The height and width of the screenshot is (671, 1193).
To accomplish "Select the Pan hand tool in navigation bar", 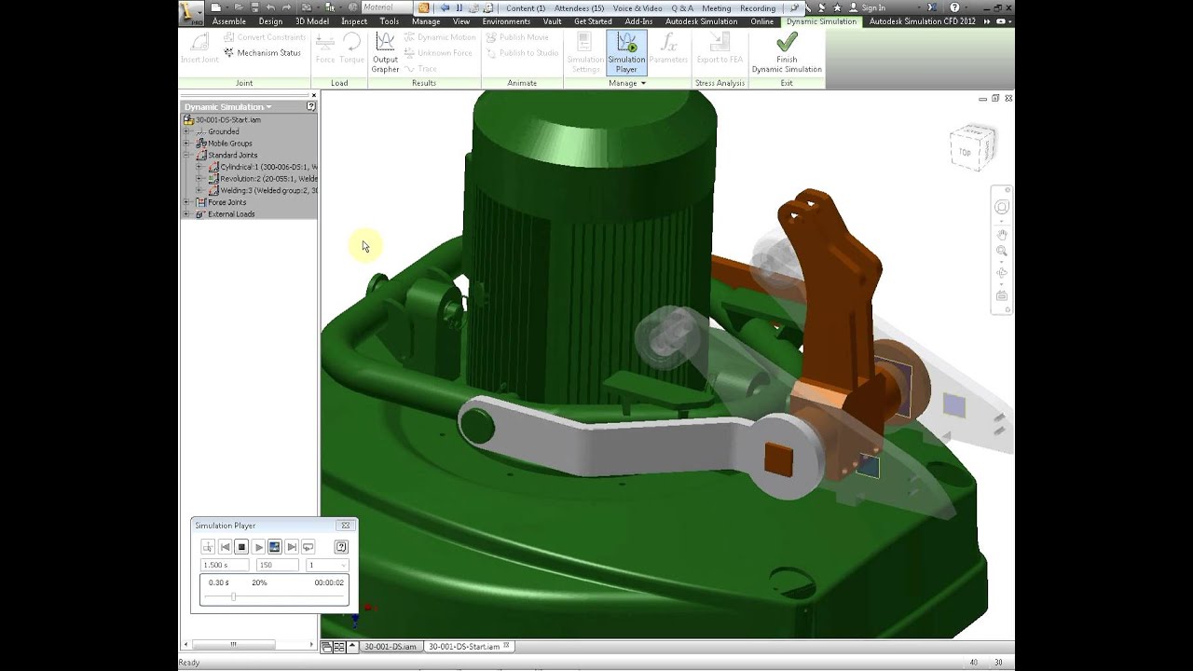I will (1002, 234).
